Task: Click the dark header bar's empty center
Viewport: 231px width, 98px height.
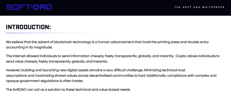Action: click(x=113, y=8)
